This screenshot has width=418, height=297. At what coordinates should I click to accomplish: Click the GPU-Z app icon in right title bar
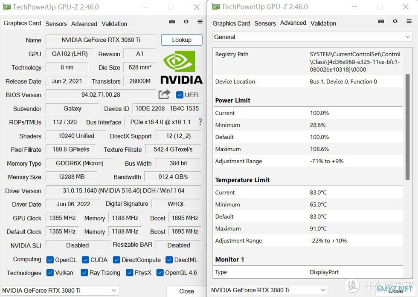[216, 6]
